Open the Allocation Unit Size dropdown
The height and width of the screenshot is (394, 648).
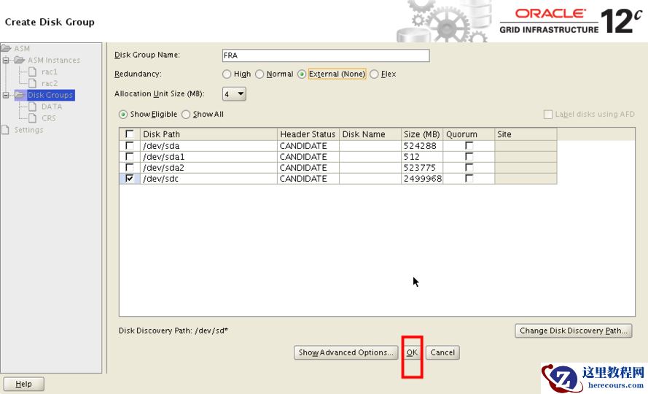click(234, 94)
